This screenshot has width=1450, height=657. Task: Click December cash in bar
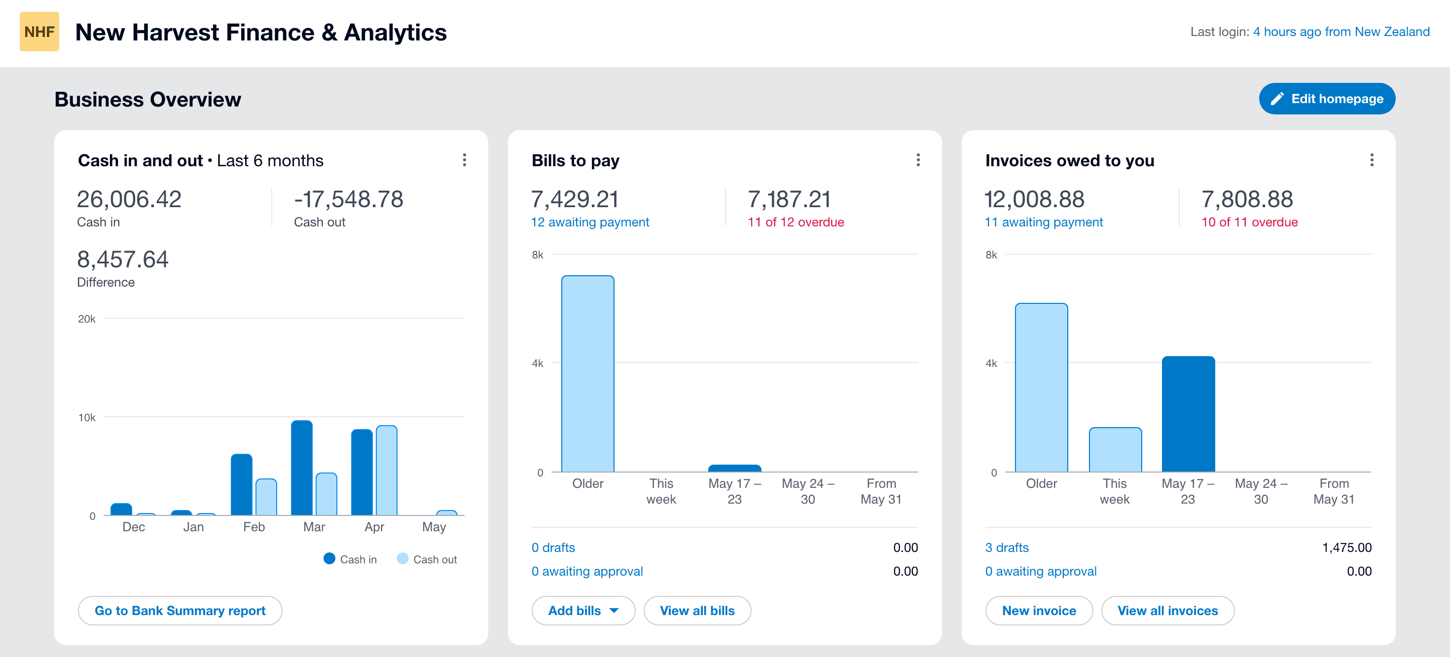(121, 509)
